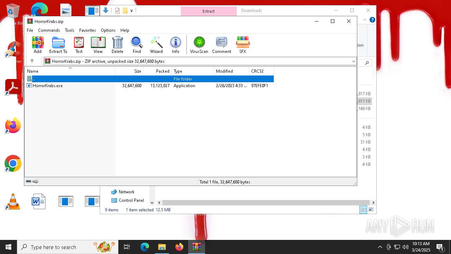Run the Test archive tool

79,45
